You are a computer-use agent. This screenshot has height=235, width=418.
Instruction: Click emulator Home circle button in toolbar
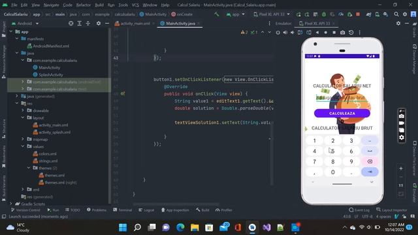[325, 33]
